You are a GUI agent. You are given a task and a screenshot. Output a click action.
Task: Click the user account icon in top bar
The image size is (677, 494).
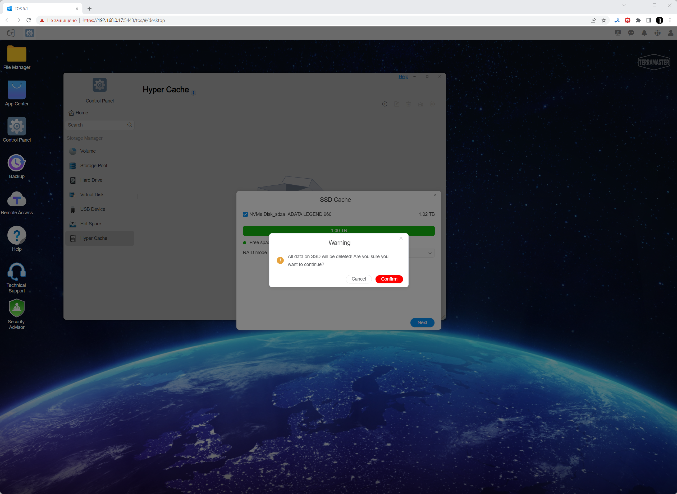(670, 33)
